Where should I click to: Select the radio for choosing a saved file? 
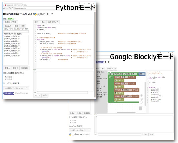tap(4, 34)
